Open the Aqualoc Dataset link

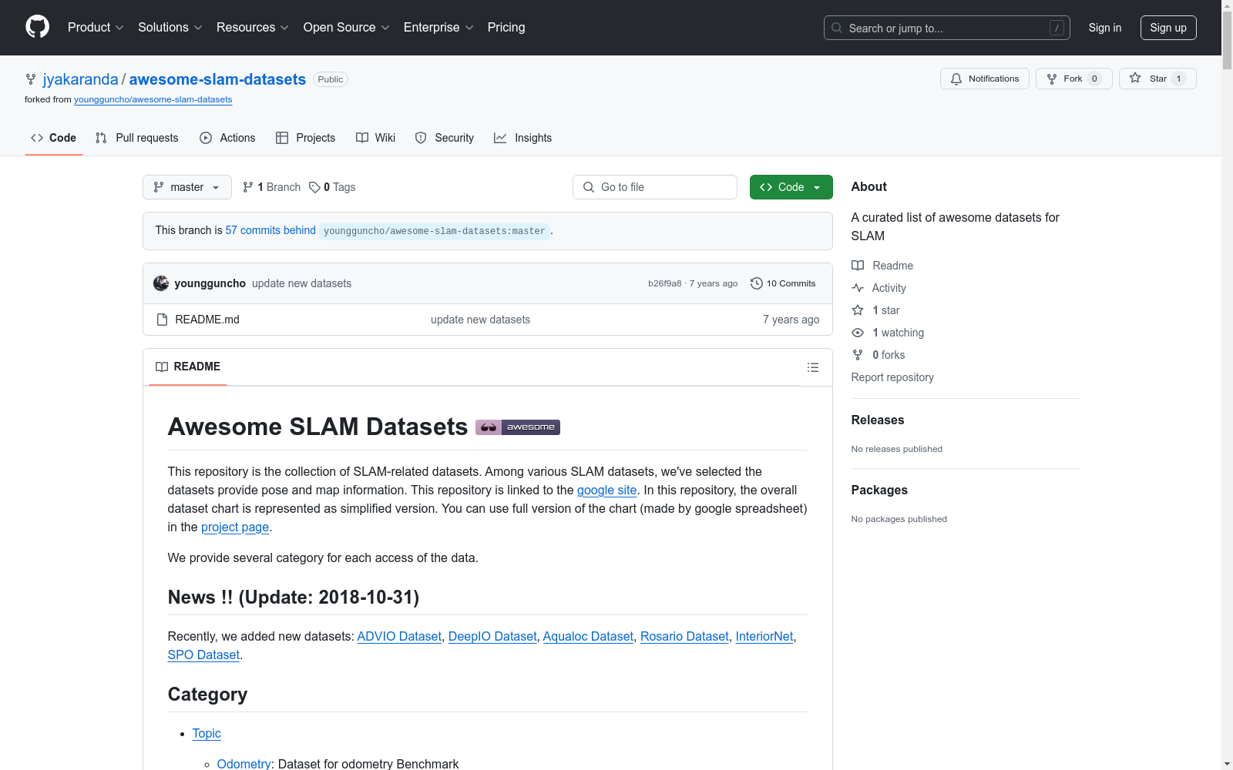tap(588, 636)
